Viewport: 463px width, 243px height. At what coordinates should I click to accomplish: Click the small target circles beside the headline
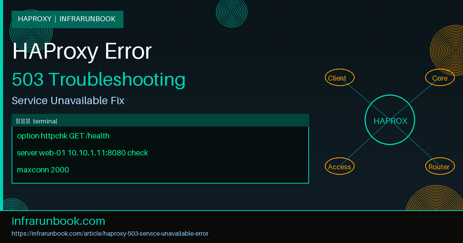(231, 12)
